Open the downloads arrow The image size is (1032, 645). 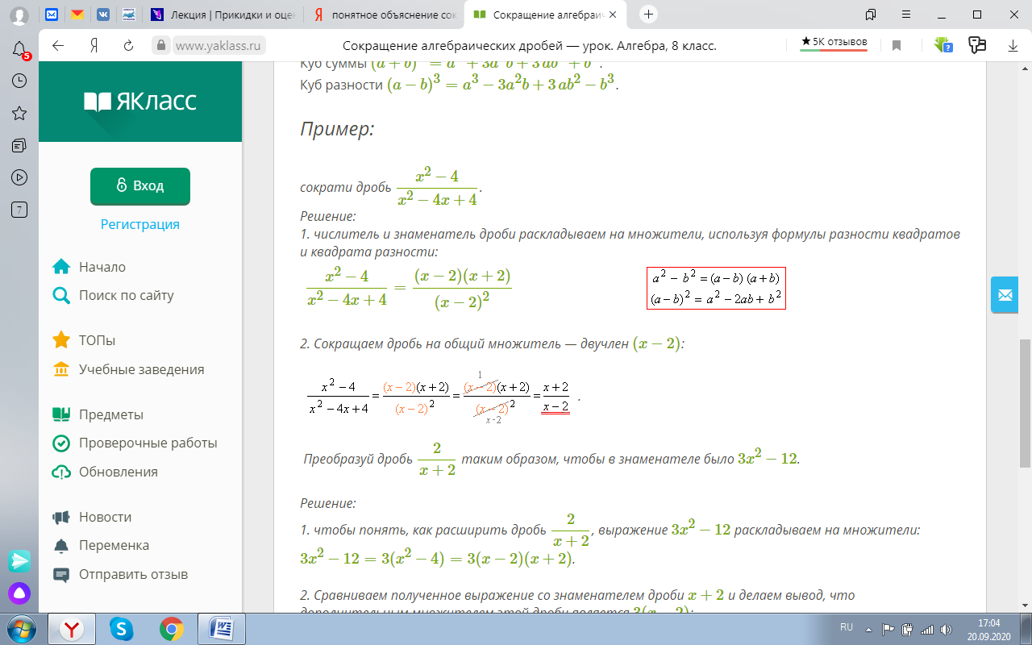[1013, 46]
